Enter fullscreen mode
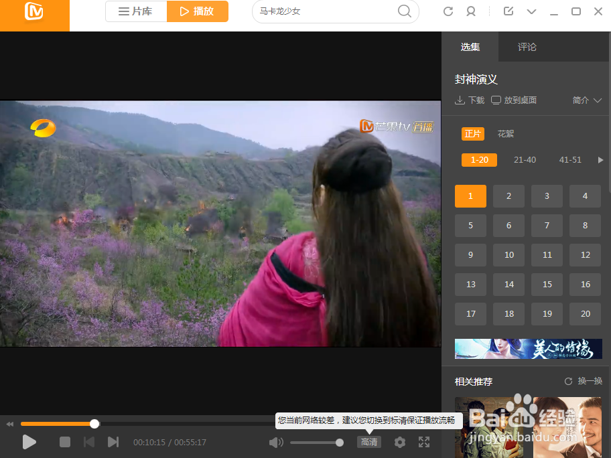 click(x=424, y=442)
